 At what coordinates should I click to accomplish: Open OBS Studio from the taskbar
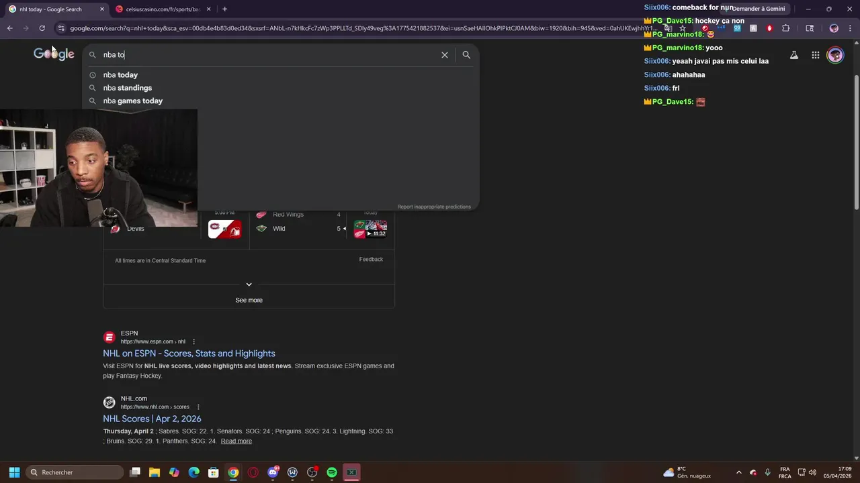pos(312,472)
